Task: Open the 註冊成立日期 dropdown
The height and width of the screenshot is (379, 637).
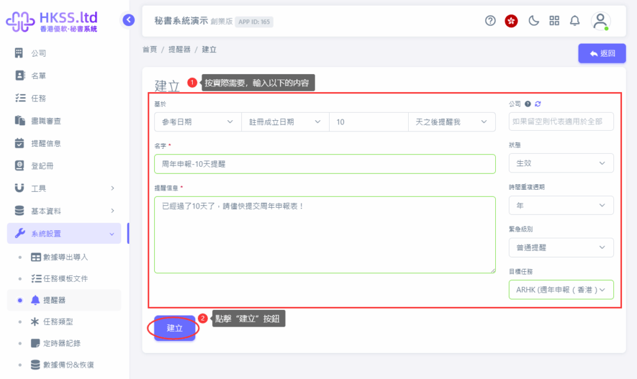Action: [284, 122]
